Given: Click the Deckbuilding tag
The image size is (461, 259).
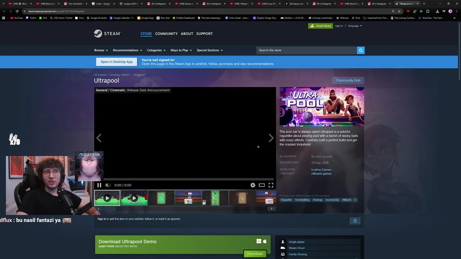Looking at the screenshot, I should tap(302, 200).
